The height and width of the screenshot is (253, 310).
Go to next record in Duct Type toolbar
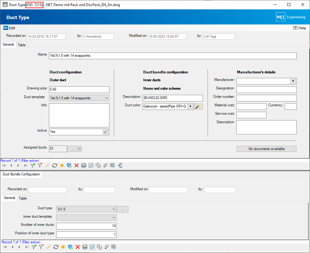pos(18,165)
